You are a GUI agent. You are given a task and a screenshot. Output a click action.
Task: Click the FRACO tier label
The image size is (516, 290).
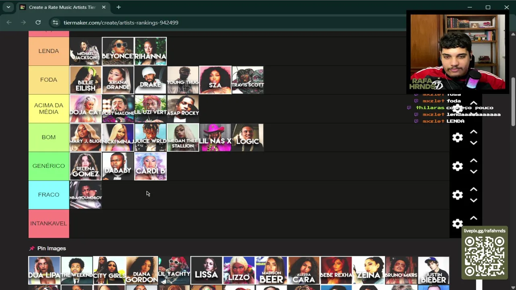48,195
